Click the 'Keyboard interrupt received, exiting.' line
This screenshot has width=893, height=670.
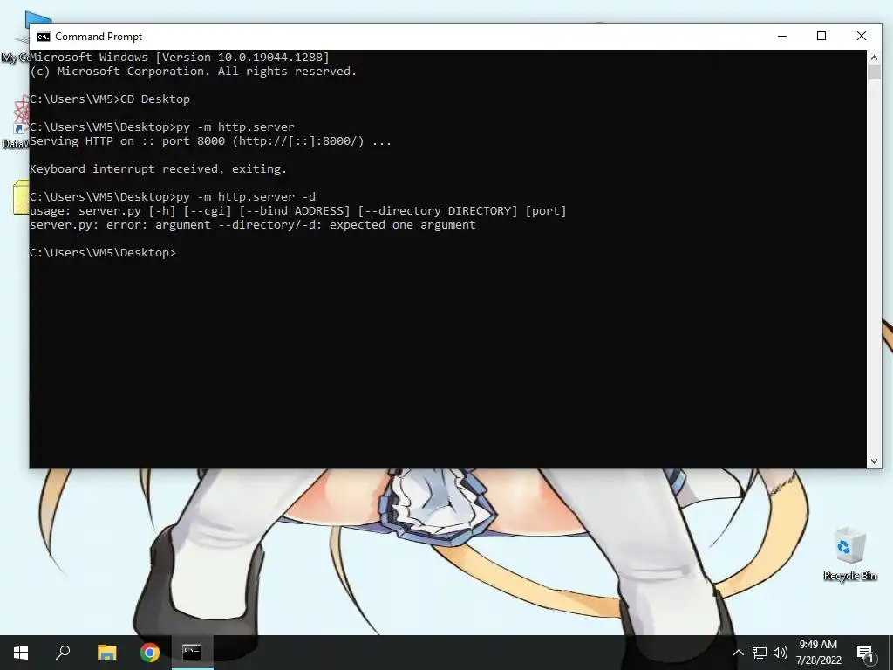159,168
